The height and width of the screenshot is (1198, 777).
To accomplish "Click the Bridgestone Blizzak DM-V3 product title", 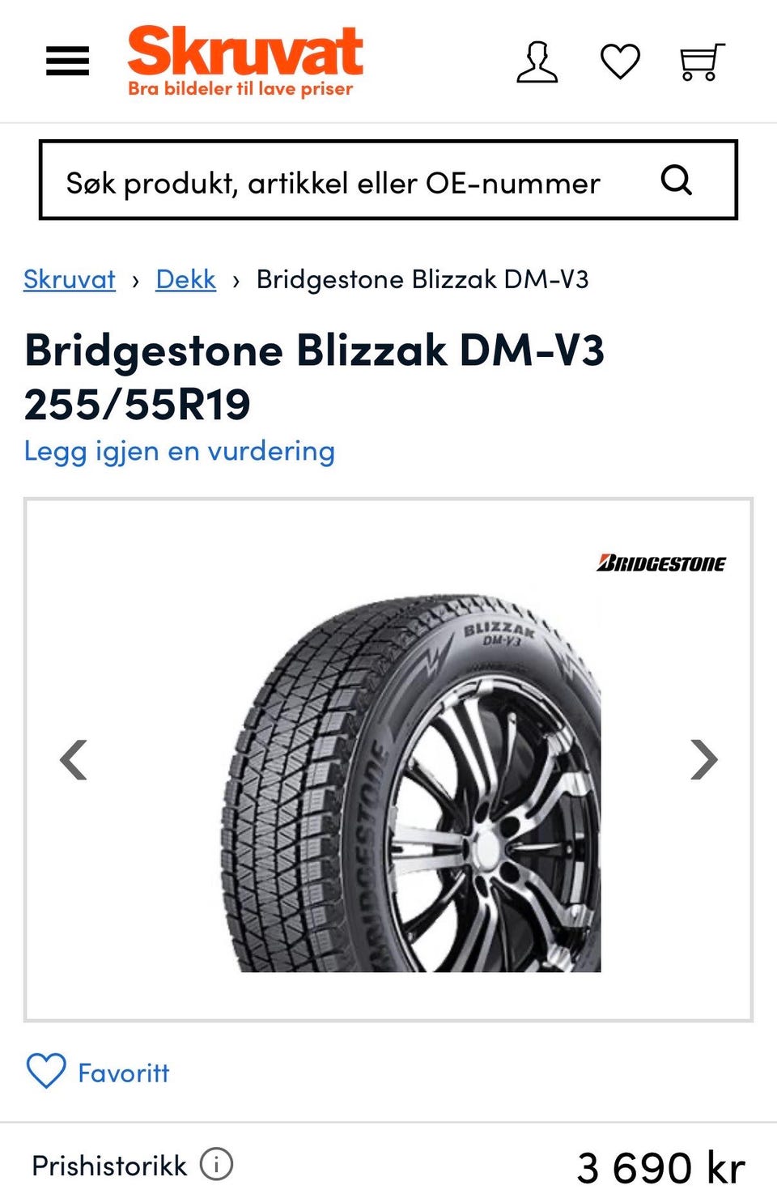I will pos(314,377).
